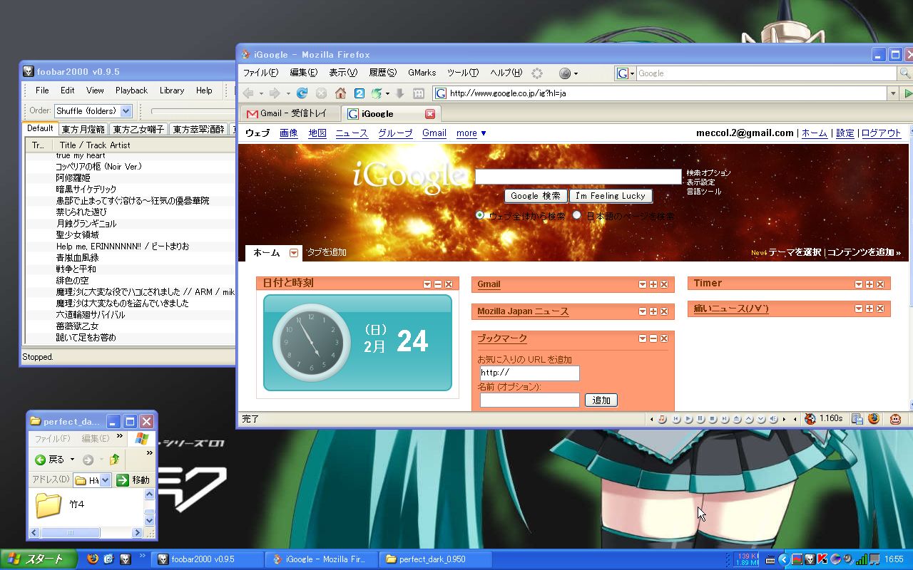Switch to the Gmail - 受信トレイ tab
This screenshot has width=913, height=570.
point(291,114)
